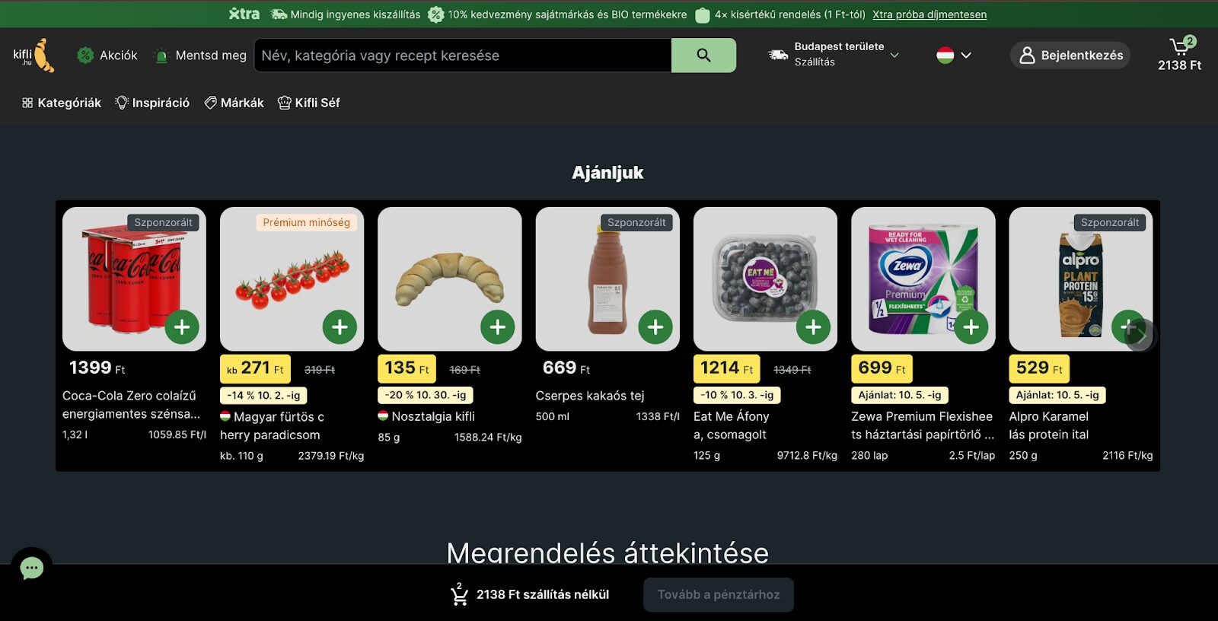
Task: Click Tovább a pénztárhoz button
Action: point(719,595)
